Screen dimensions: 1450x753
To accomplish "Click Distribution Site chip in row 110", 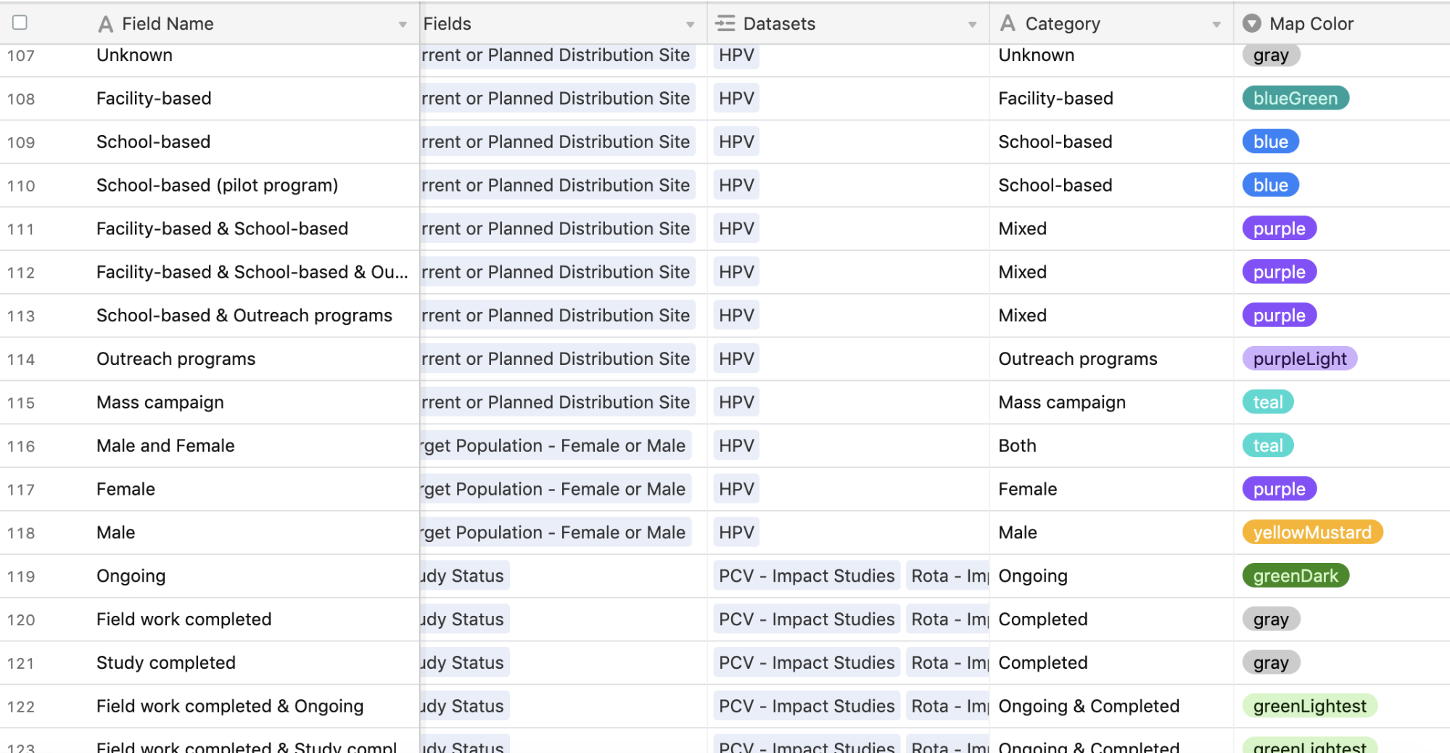I will [557, 186].
